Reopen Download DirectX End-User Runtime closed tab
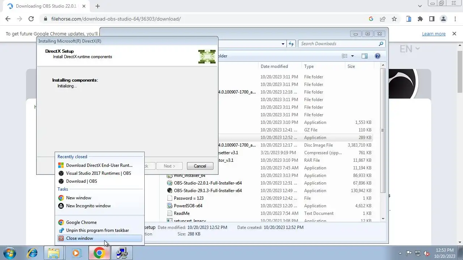Screen dimensions: 463x260 [99, 165]
